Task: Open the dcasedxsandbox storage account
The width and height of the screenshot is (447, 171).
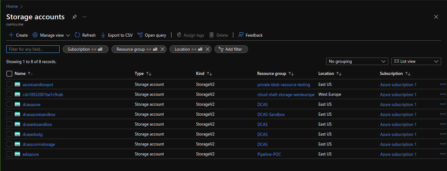Action: [x=37, y=124]
